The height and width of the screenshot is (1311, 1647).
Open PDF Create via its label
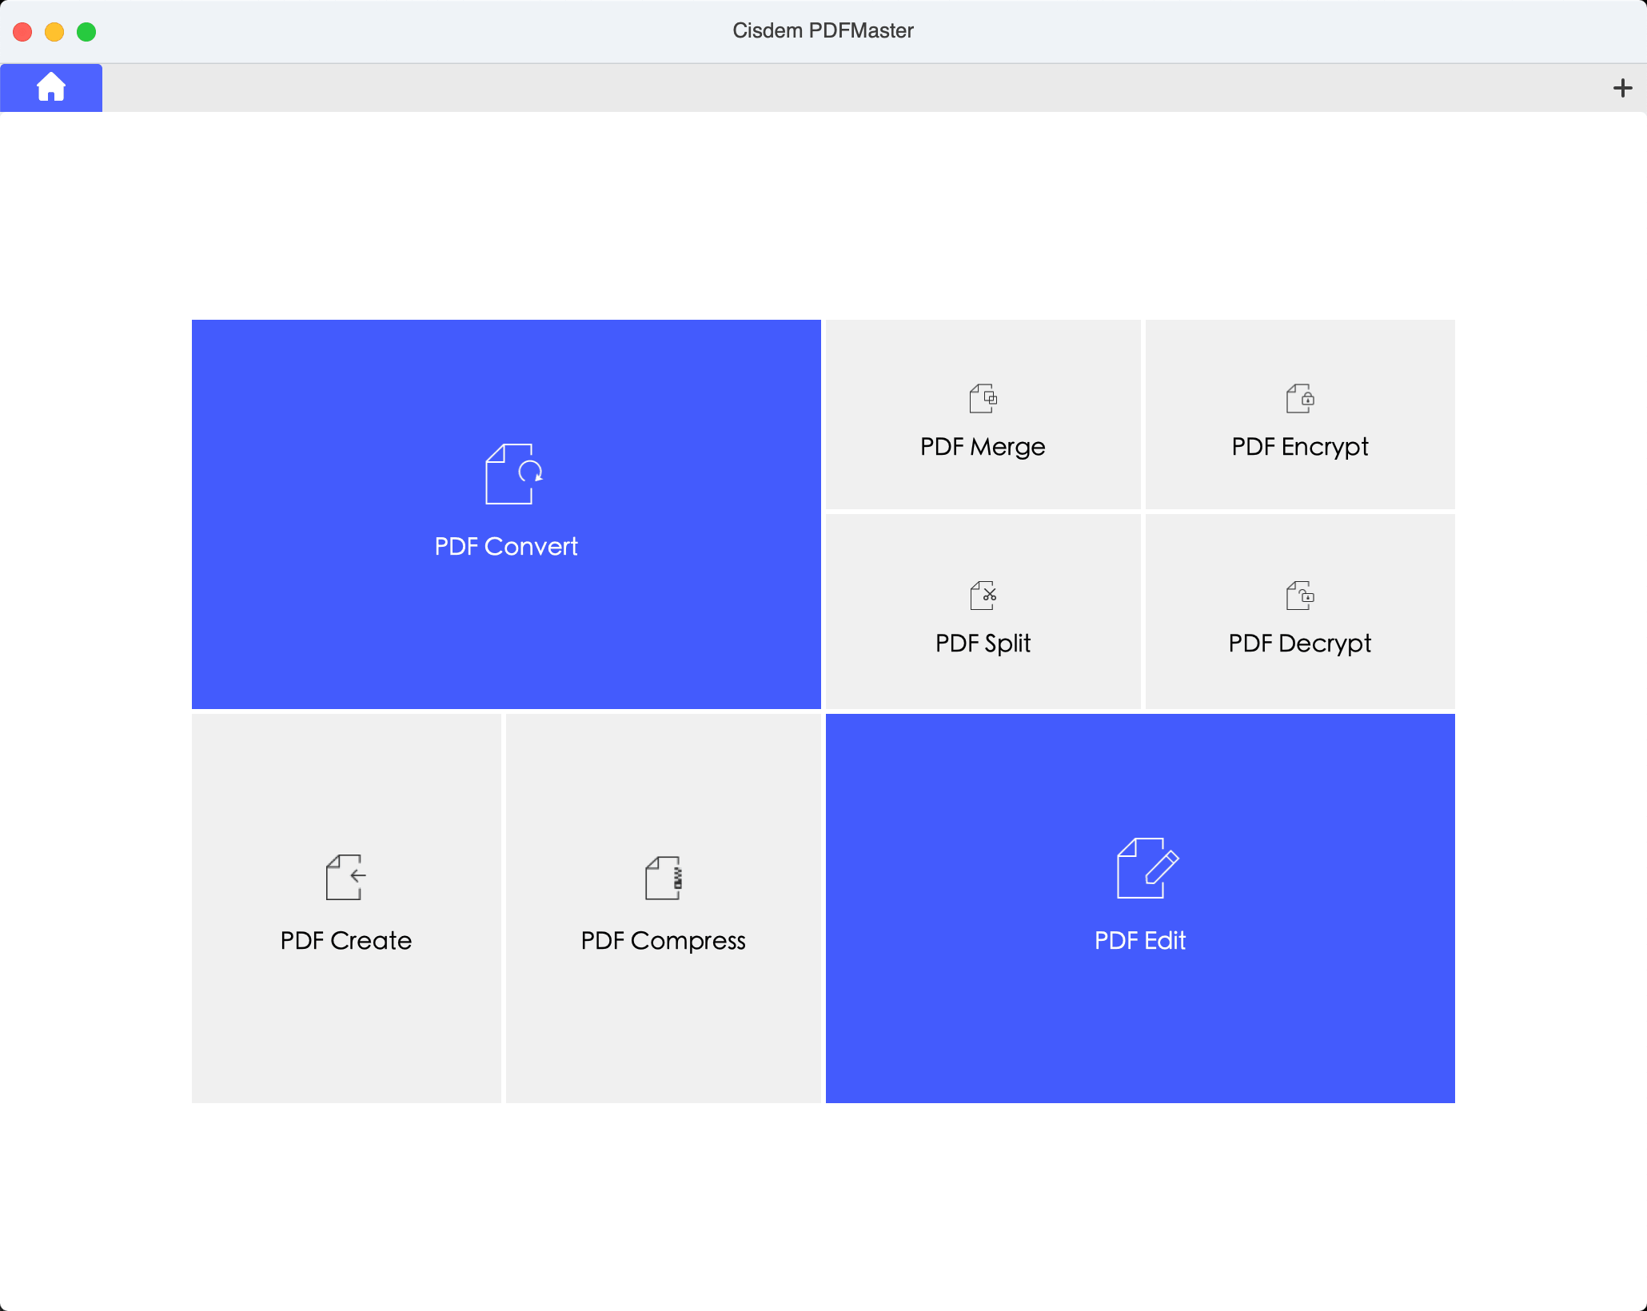[346, 940]
